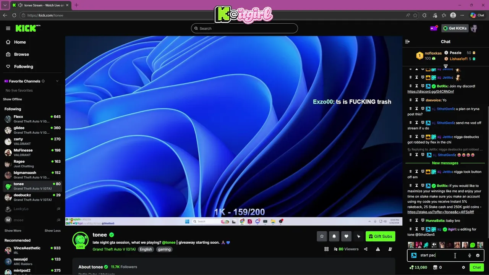This screenshot has width=489, height=275.
Task: Report stream with warning triangle icon
Action: pos(378,249)
